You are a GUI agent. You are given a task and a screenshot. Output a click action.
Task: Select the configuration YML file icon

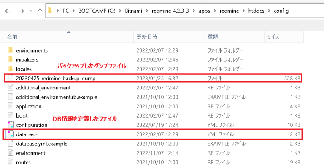click(11, 125)
